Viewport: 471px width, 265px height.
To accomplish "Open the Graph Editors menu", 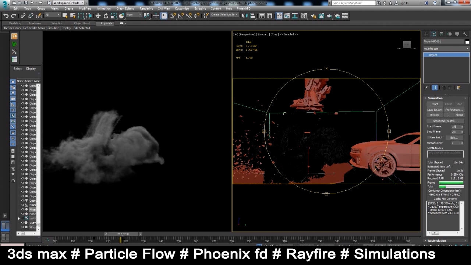I will coord(125,8).
